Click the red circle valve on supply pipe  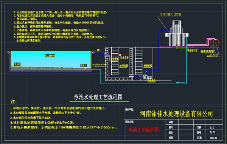[x=120, y=55]
